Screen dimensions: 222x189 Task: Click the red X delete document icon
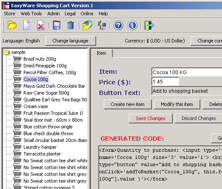click(41, 25)
